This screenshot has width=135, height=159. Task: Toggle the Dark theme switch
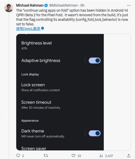(x=94, y=133)
